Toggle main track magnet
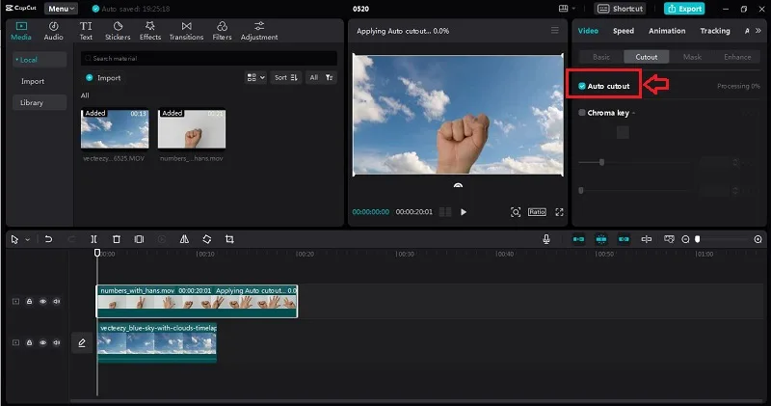Viewport: 771px width, 406px height. [x=579, y=239]
